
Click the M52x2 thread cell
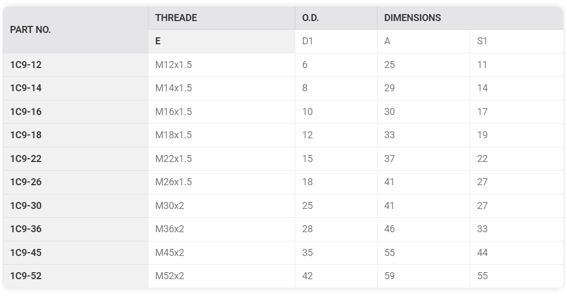click(x=221, y=276)
